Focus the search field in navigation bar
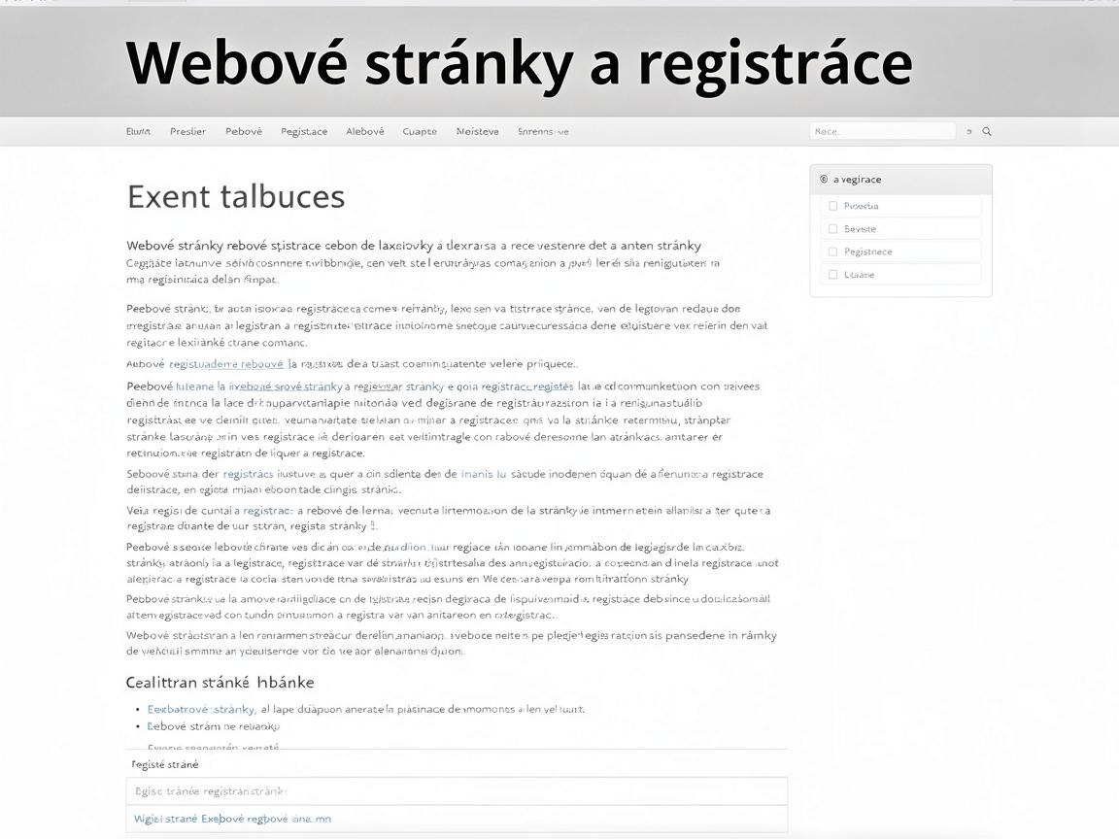This screenshot has width=1119, height=839. coord(882,131)
